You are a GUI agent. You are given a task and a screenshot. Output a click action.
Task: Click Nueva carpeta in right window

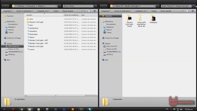click(166, 11)
